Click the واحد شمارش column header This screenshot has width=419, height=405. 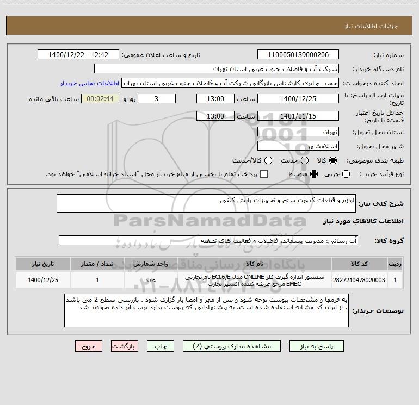pyautogui.click(x=151, y=264)
